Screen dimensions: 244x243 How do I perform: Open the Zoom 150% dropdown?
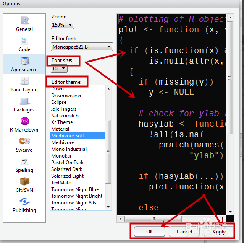[x=63, y=25]
